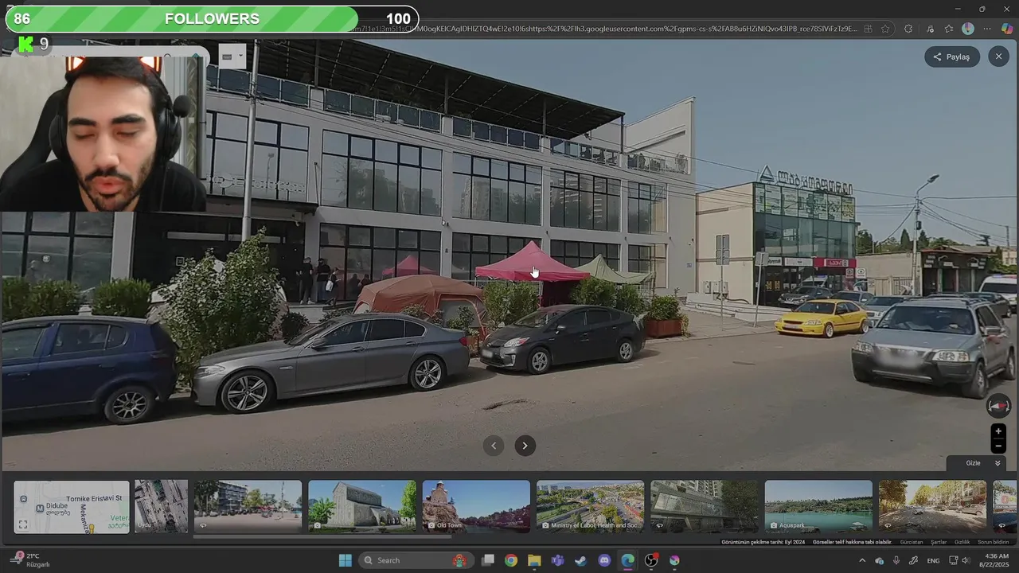The image size is (1019, 573).
Task: Show hidden system tray icons chevron
Action: click(862, 560)
